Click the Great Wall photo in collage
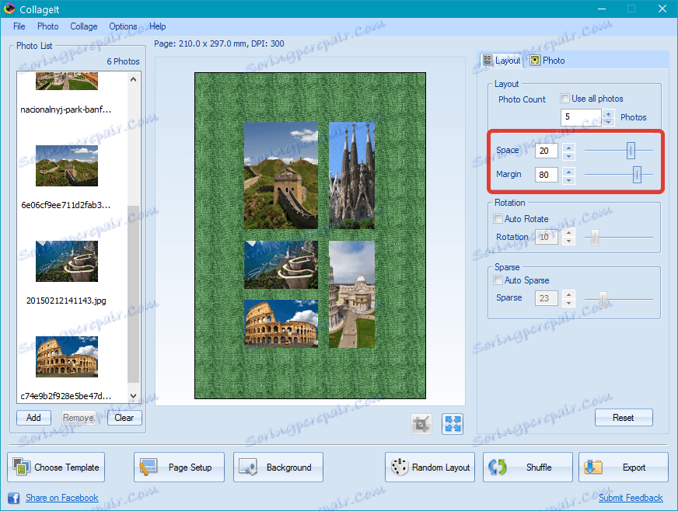678x511 pixels. click(281, 176)
